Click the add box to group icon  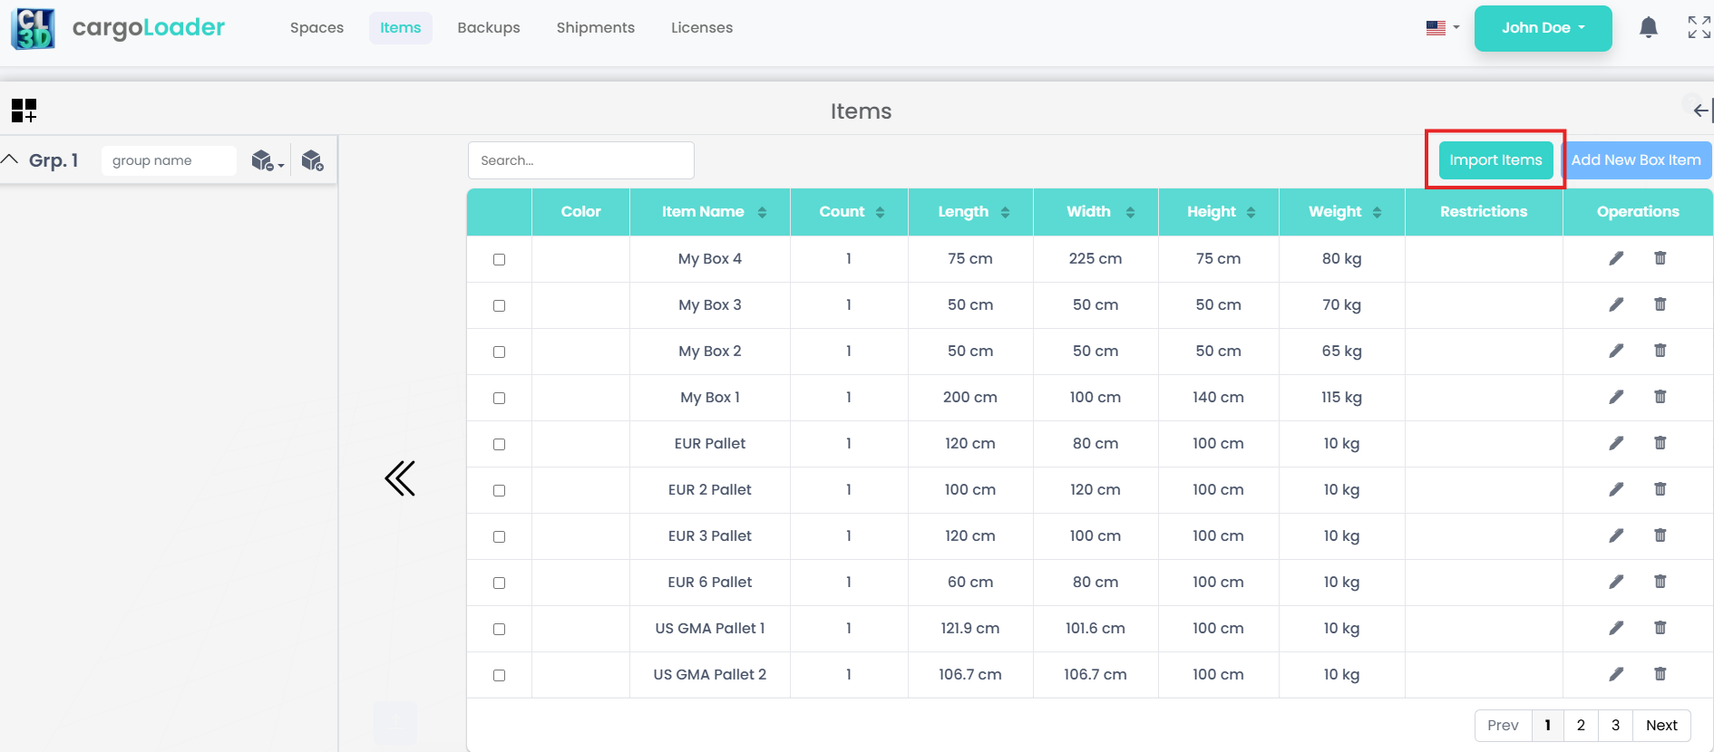312,161
